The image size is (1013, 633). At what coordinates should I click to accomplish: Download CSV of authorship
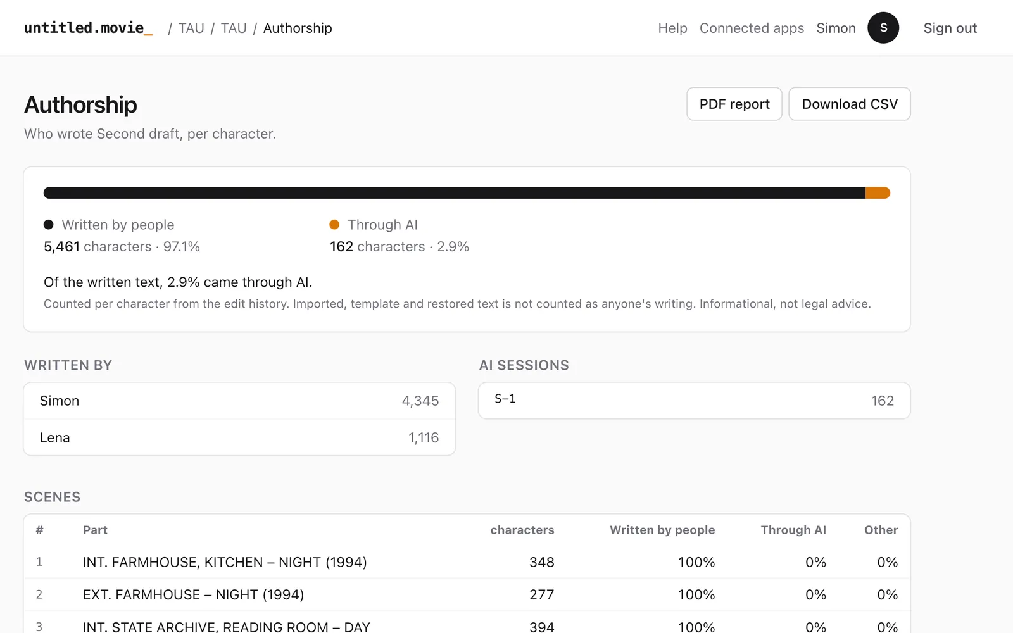click(x=850, y=104)
